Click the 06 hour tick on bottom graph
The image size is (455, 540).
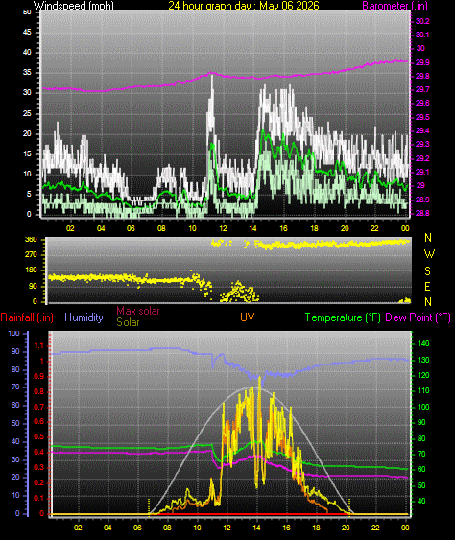[137, 528]
